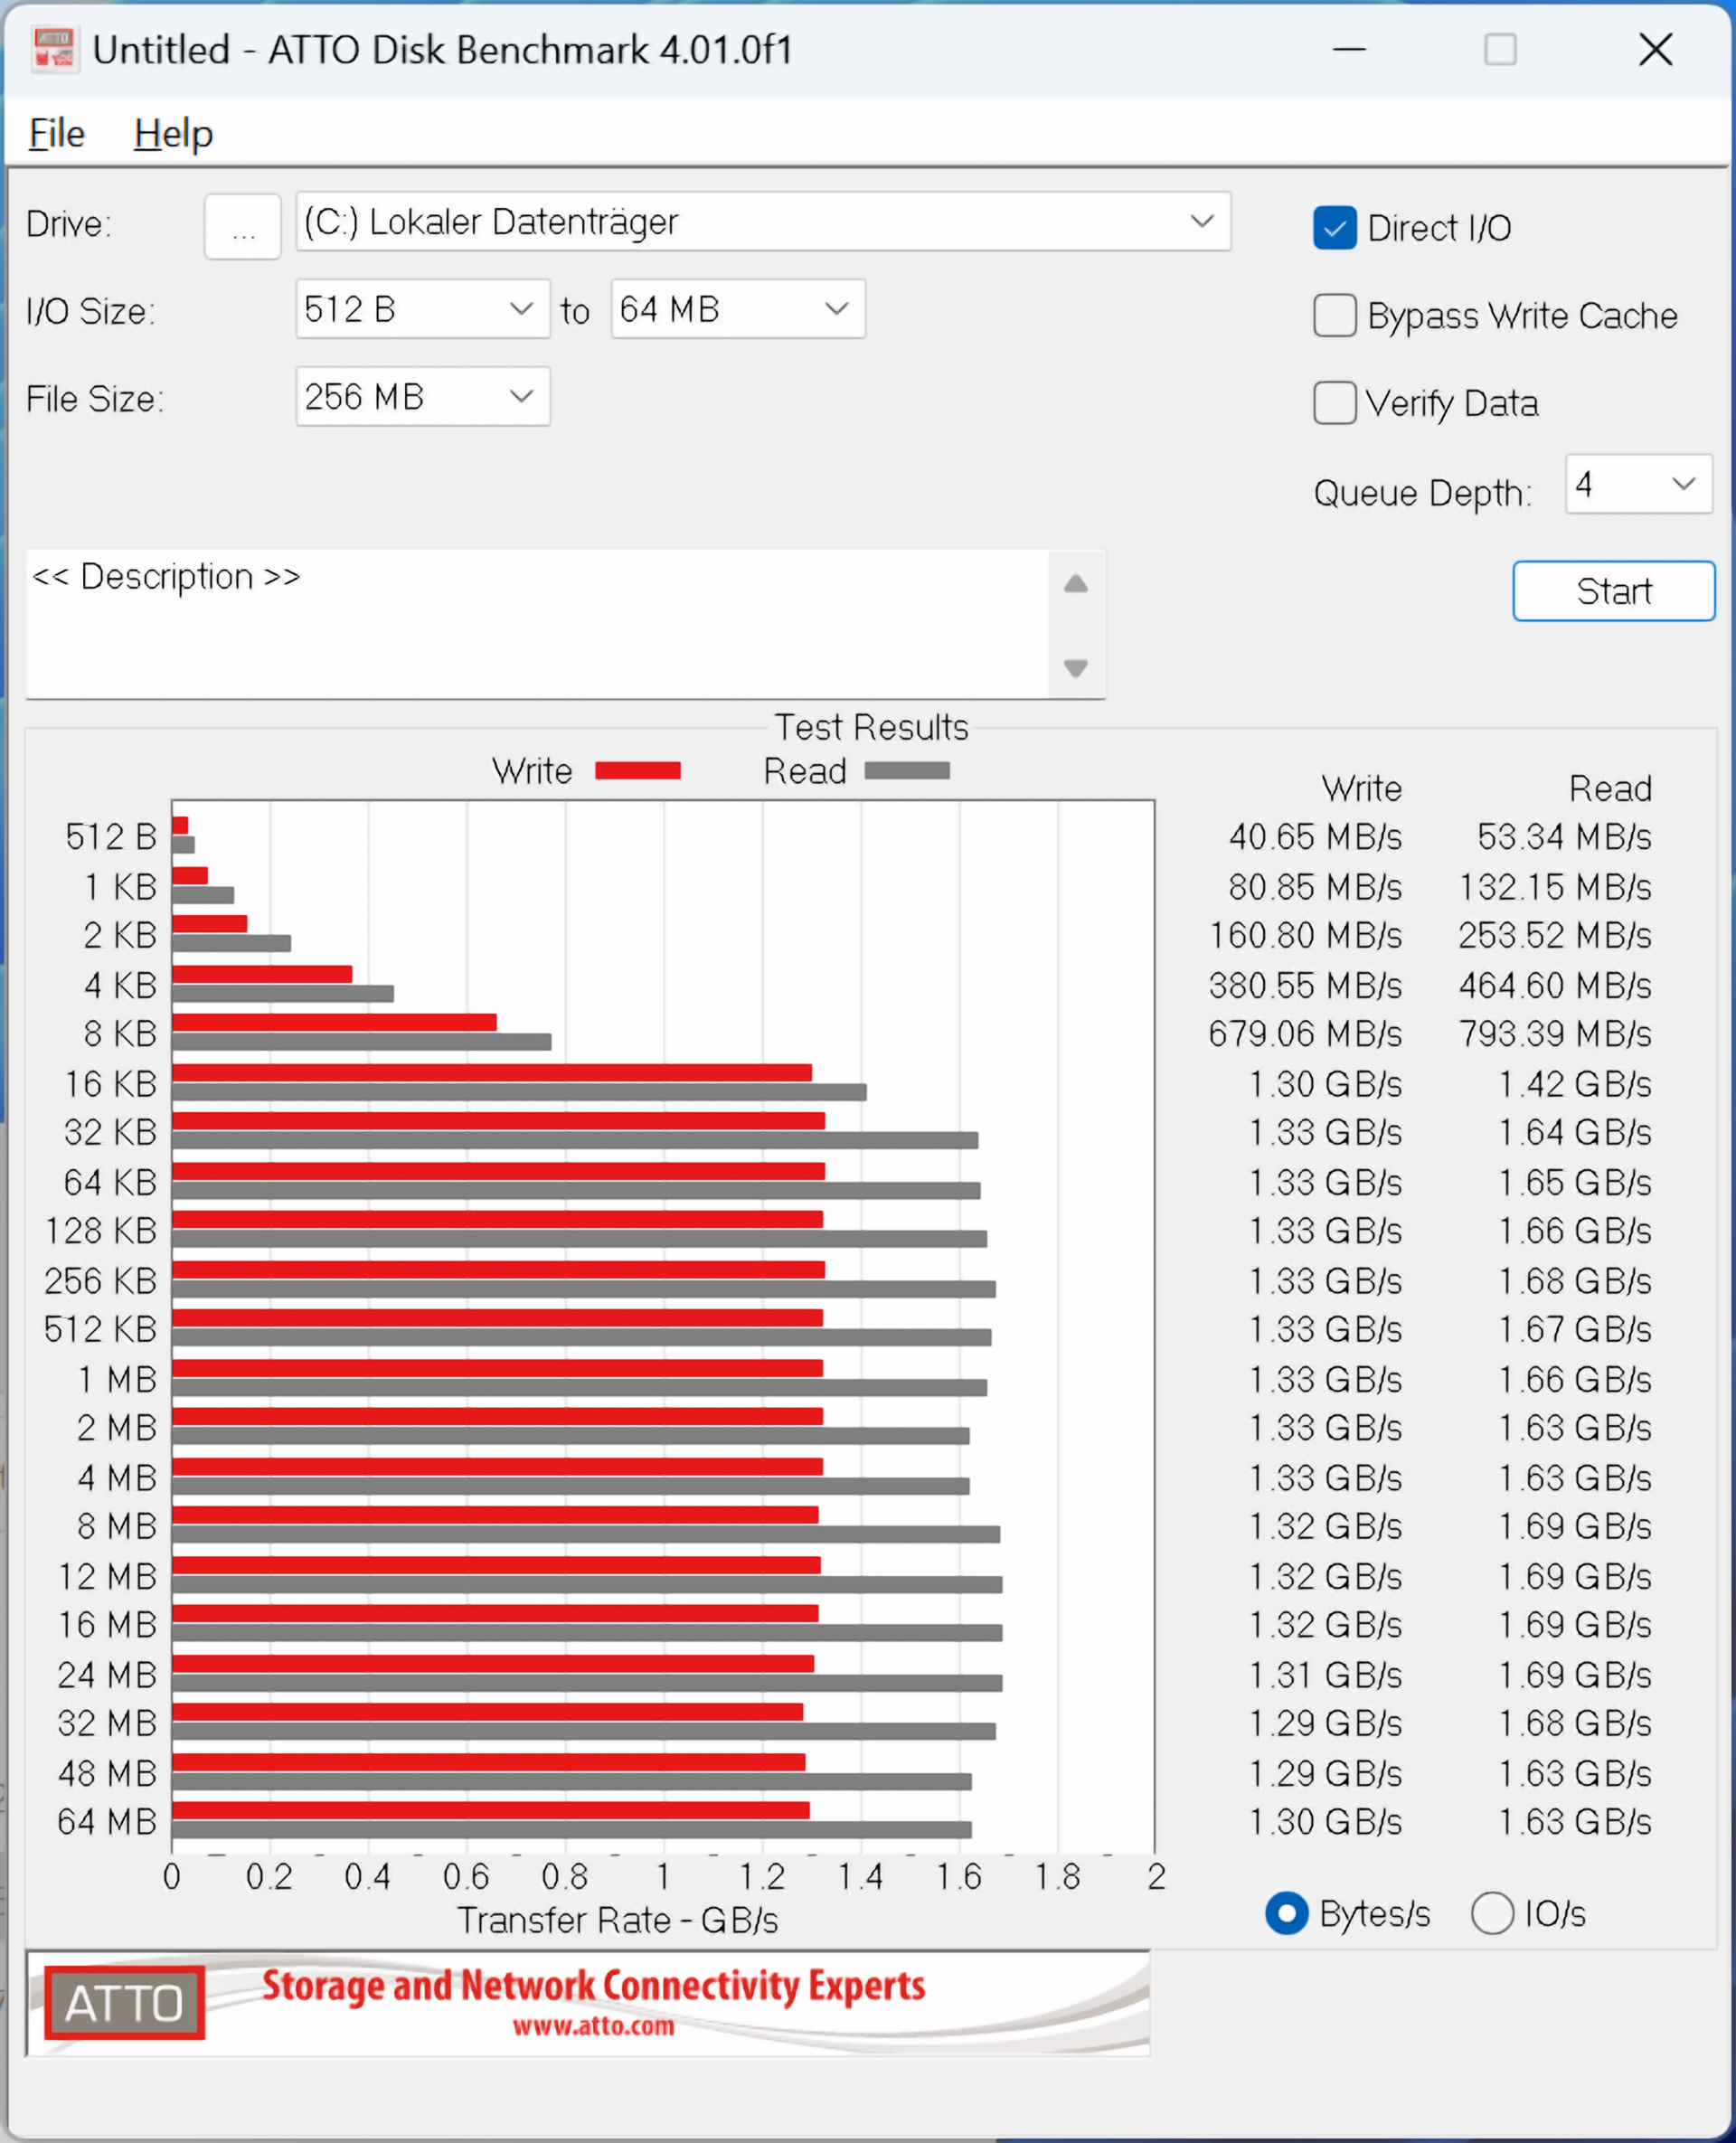Click the Test Results group title
This screenshot has width=1736, height=2143.
pyautogui.click(x=871, y=727)
